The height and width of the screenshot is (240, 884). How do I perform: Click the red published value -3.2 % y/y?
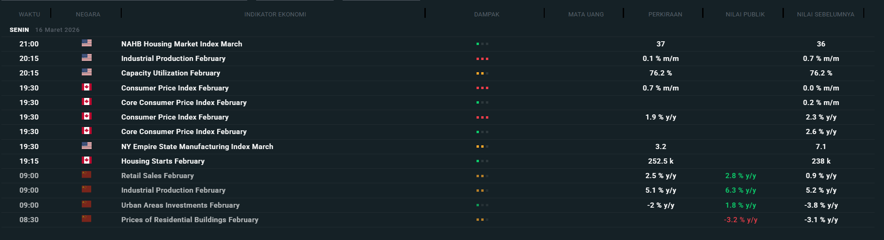pyautogui.click(x=740, y=219)
